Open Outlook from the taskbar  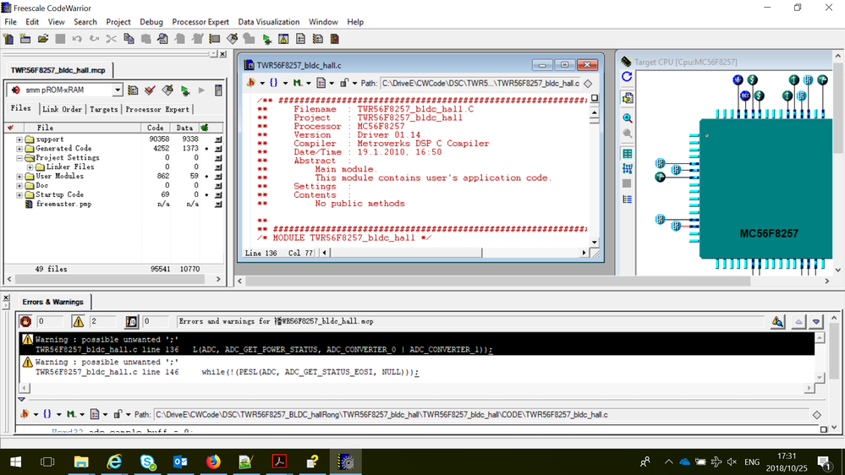pyautogui.click(x=180, y=462)
